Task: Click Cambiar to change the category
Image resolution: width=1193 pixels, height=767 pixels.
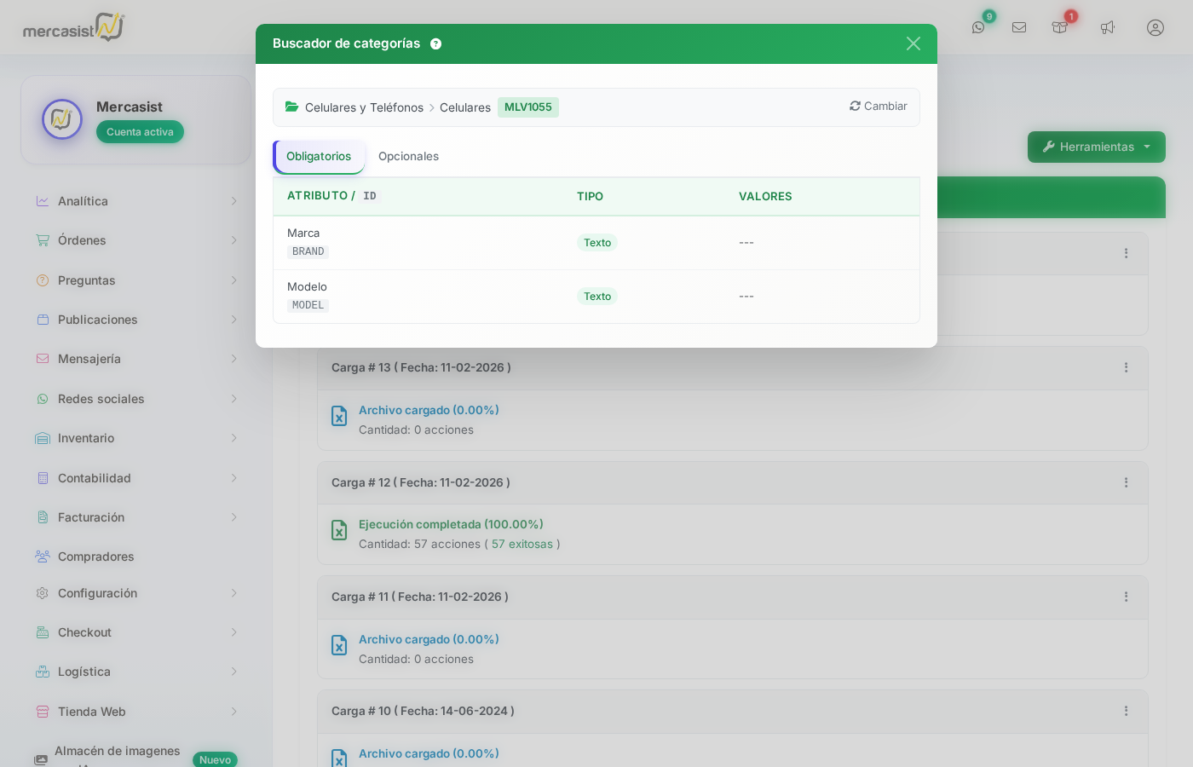Action: pos(879,107)
